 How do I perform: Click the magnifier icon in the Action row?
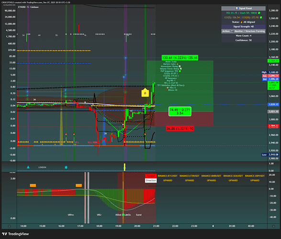232,31
